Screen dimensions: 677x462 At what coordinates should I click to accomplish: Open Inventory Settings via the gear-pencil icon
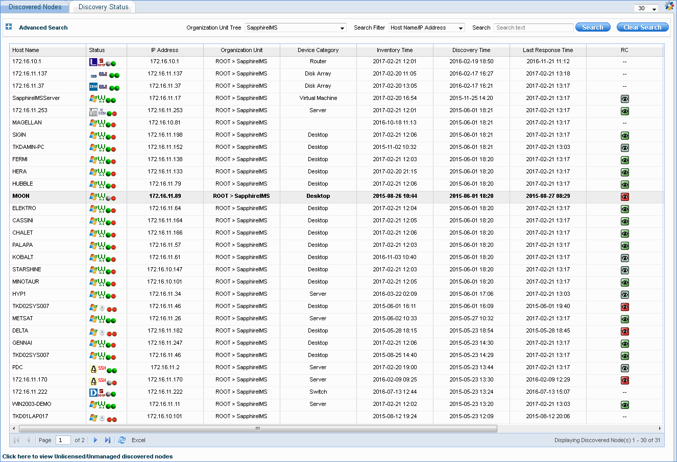[669, 6]
